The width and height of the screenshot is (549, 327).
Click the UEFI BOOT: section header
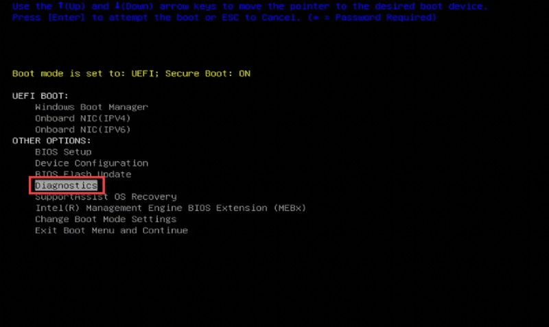[40, 96]
